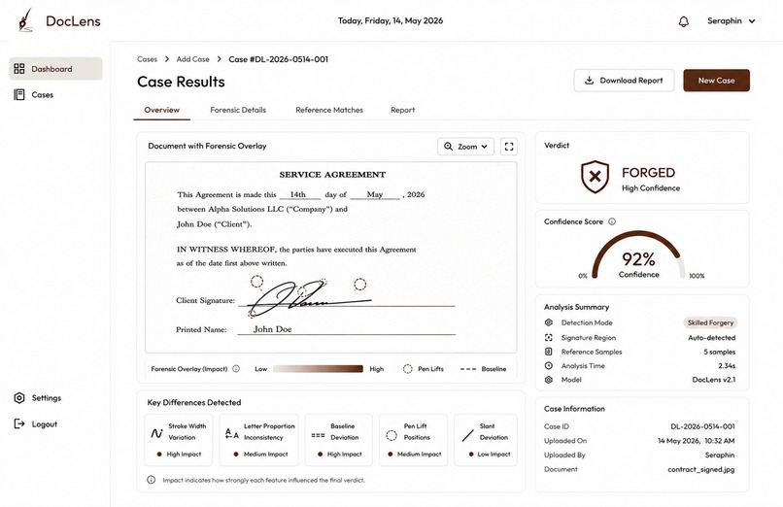Open notifications bell icon

(684, 21)
